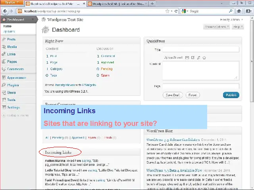Collapse the Dashboard sidebar menu arrow
The image size is (254, 190).
(33, 19)
